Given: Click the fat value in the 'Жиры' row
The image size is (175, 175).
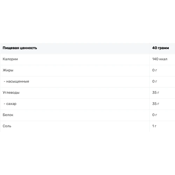Looking at the screenshot, I should pyautogui.click(x=155, y=70).
